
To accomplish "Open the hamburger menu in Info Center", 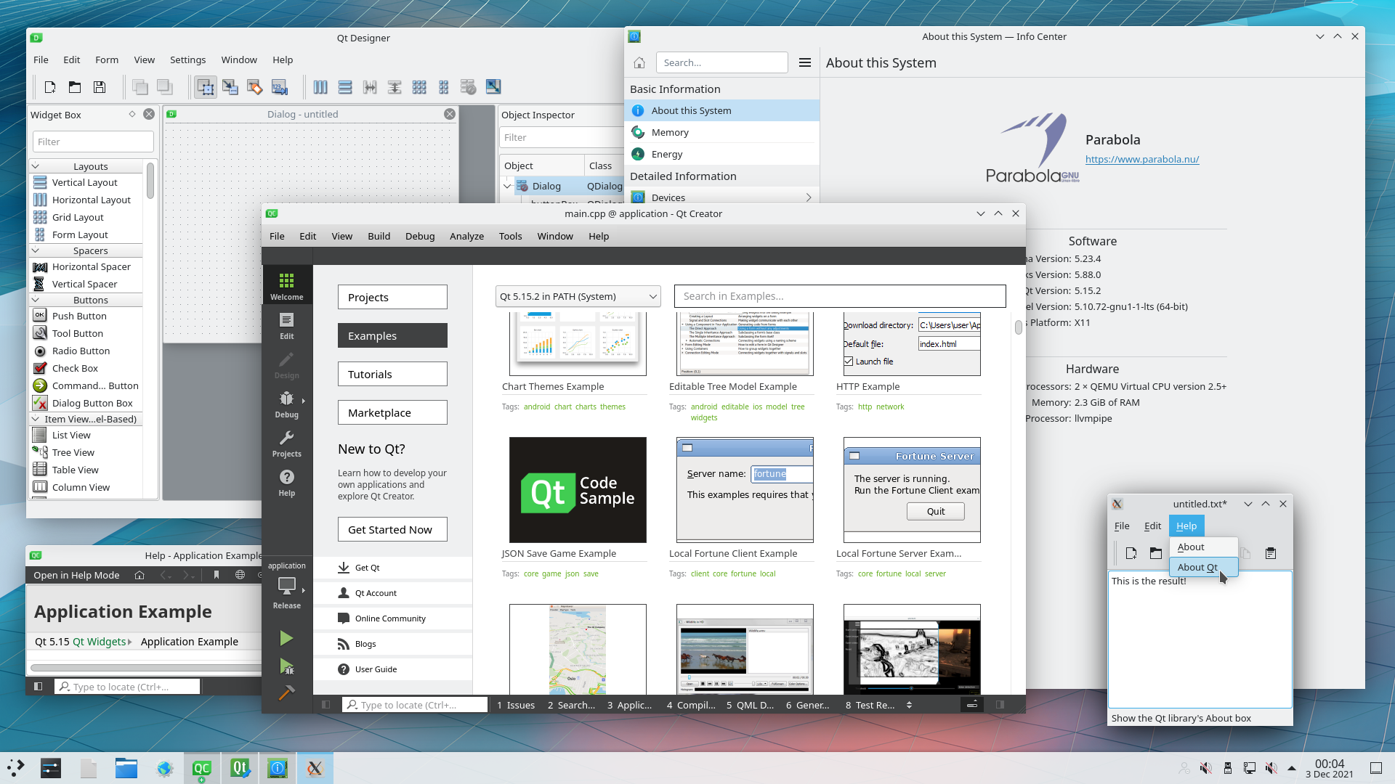I will pos(804,62).
